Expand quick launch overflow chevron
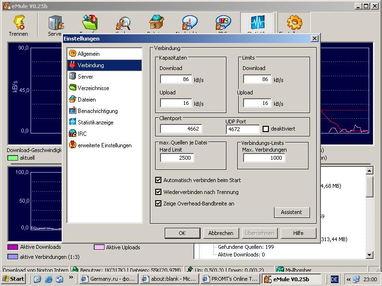The width and height of the screenshot is (382, 286). coord(71,277)
